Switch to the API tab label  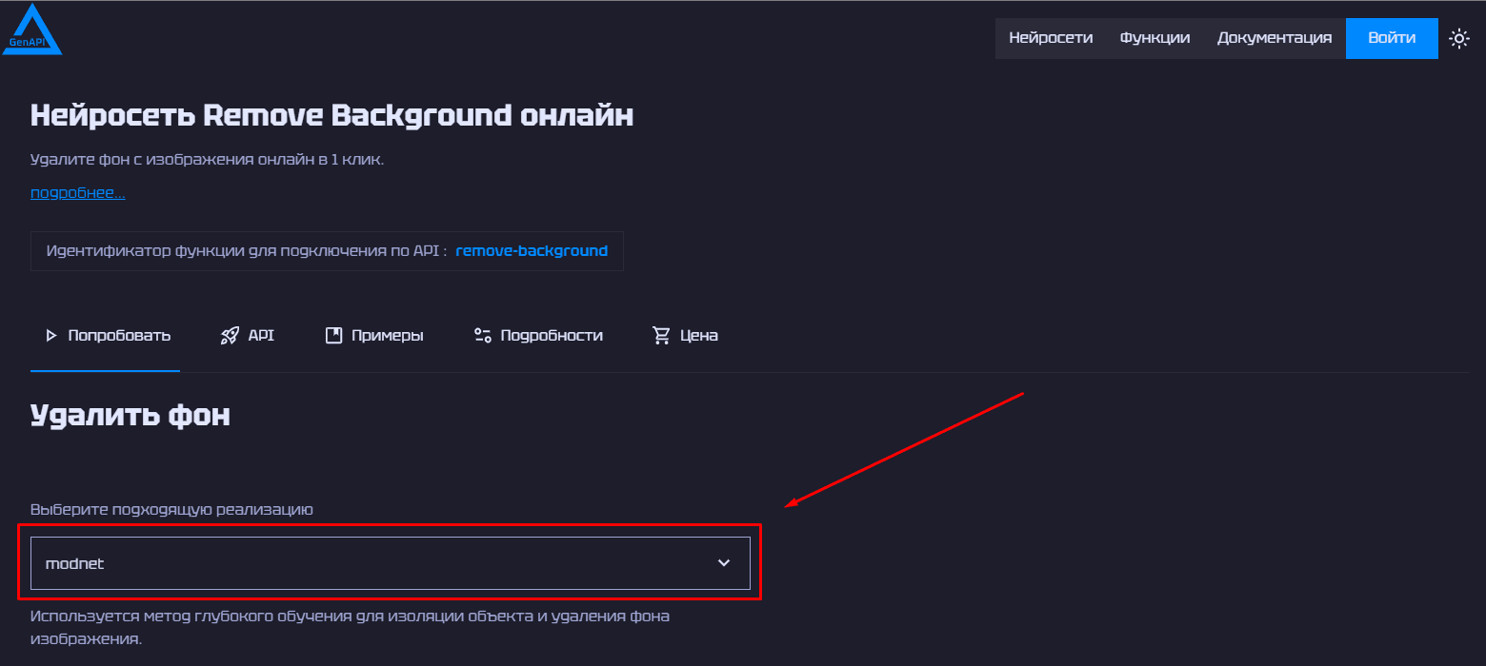(261, 336)
